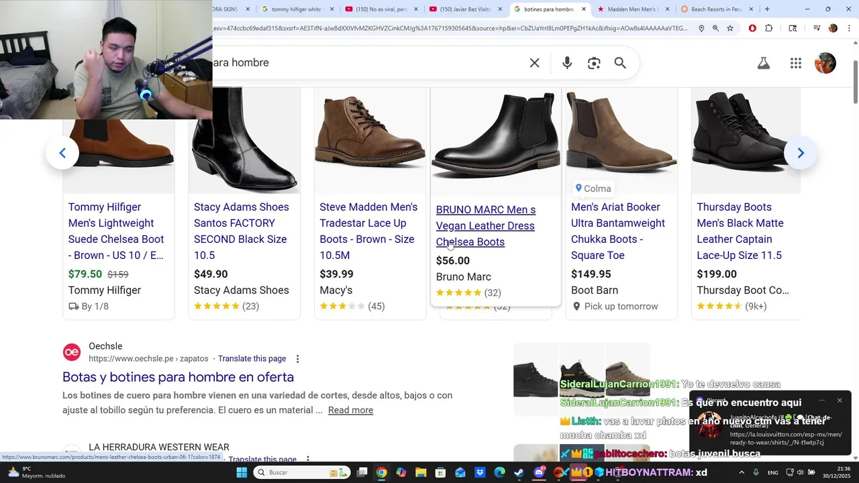The image size is (859, 483).
Task: Close the botines para hombre tab
Action: tap(584, 9)
